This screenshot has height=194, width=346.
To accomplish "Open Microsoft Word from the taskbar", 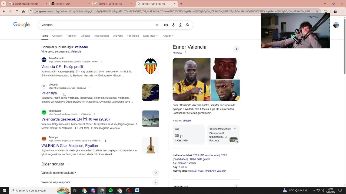I will [x=137, y=190].
